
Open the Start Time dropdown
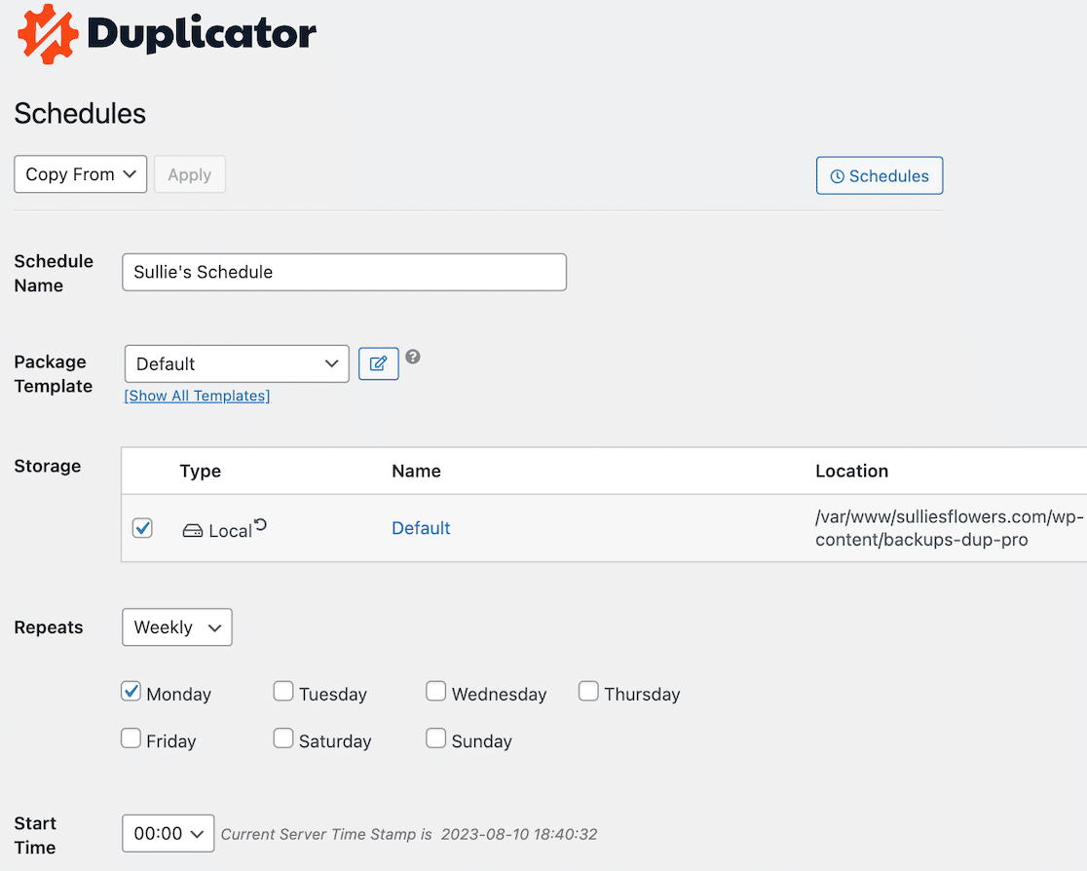click(169, 833)
